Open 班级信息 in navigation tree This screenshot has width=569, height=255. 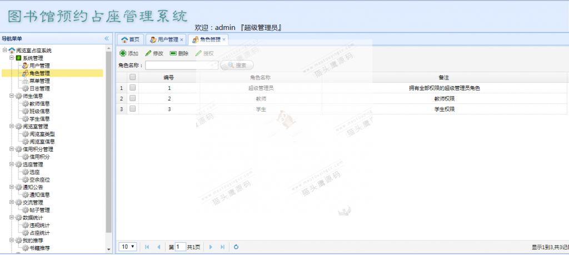pyautogui.click(x=39, y=111)
